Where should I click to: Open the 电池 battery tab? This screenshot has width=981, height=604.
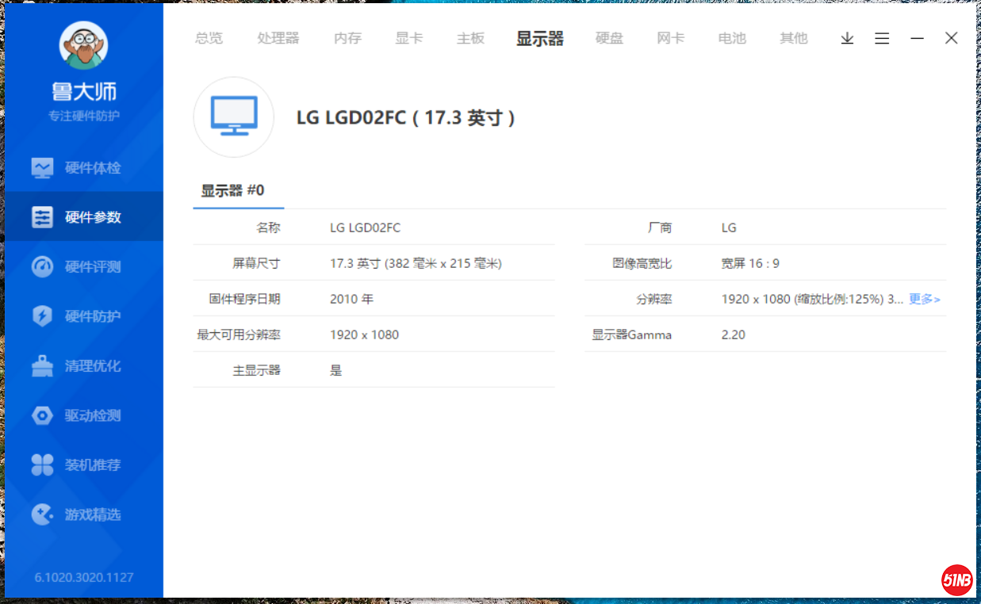tap(732, 38)
